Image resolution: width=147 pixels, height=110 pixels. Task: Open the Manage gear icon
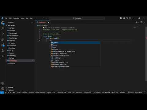point(3,89)
